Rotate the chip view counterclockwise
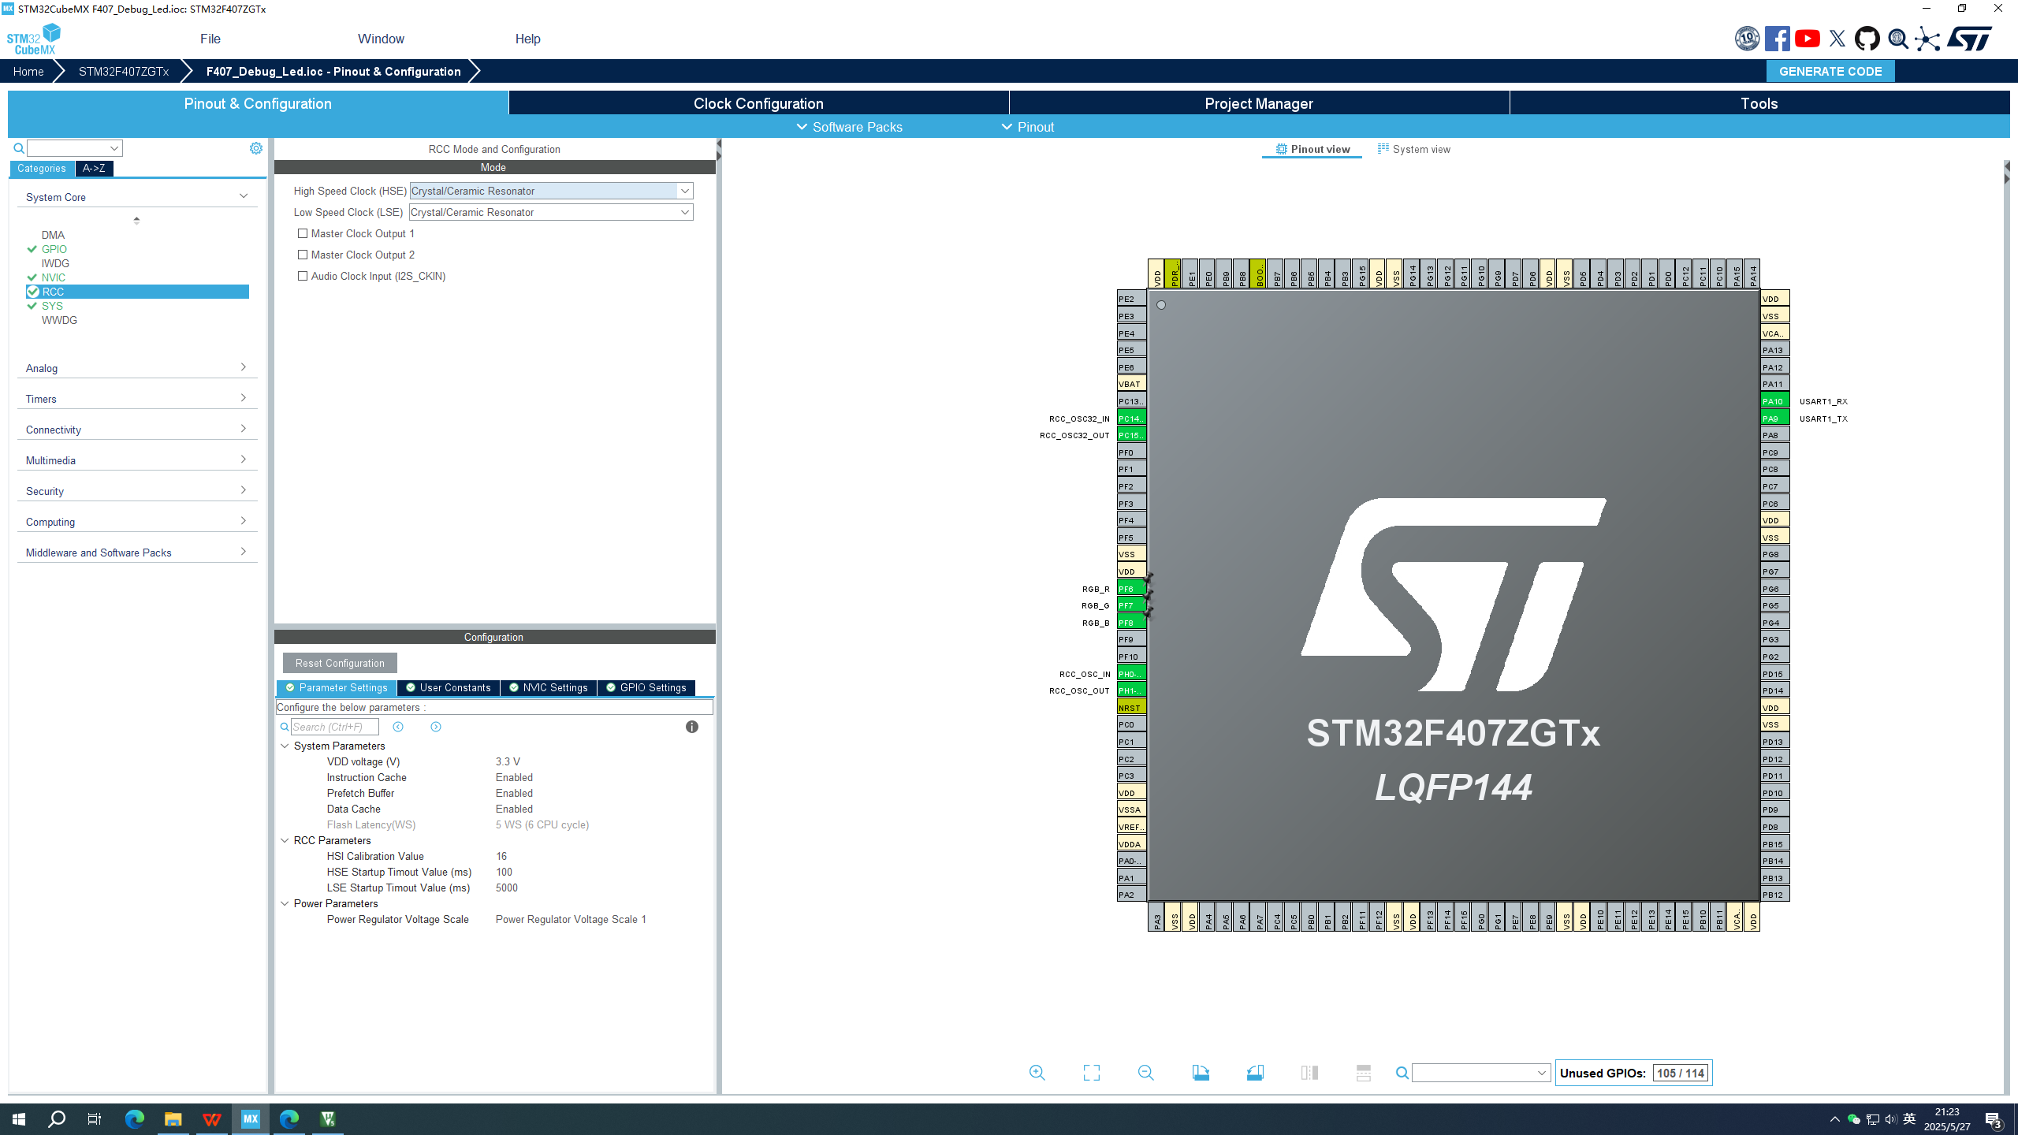Screen dimensions: 2018x1135 (1256, 1073)
